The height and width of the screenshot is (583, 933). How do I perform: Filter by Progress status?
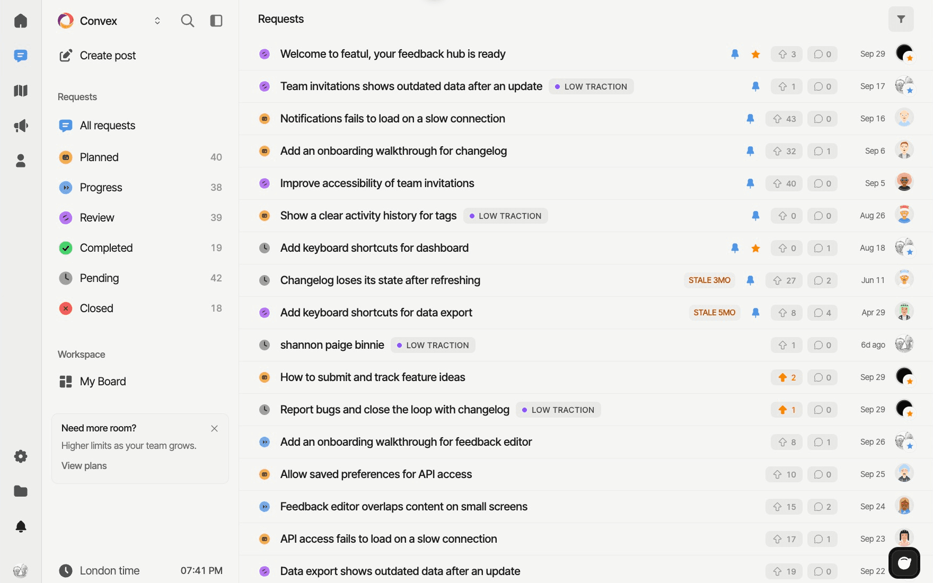tap(140, 188)
